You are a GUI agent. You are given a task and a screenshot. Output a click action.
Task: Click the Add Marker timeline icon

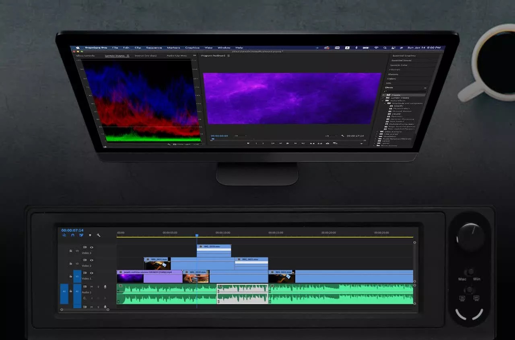[90, 235]
